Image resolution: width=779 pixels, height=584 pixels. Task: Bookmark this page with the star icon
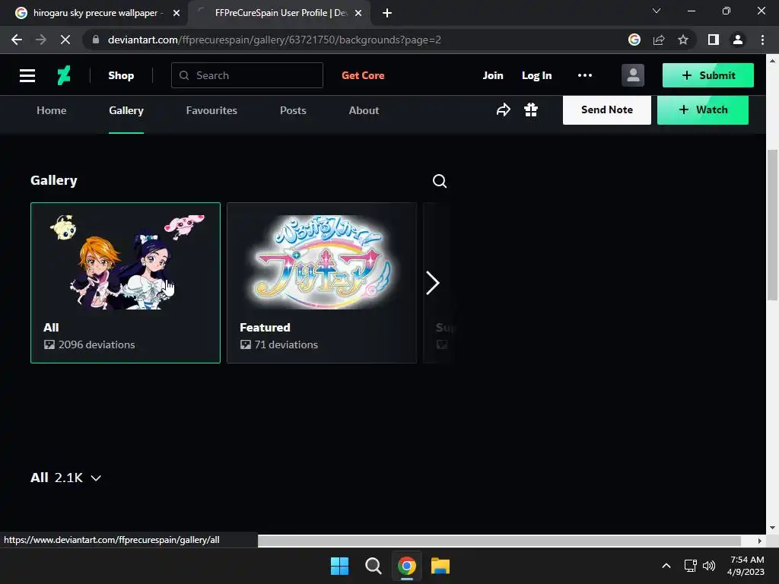click(683, 40)
